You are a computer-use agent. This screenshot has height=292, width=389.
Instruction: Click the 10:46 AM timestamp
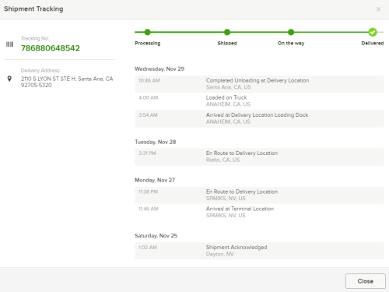[x=149, y=80]
